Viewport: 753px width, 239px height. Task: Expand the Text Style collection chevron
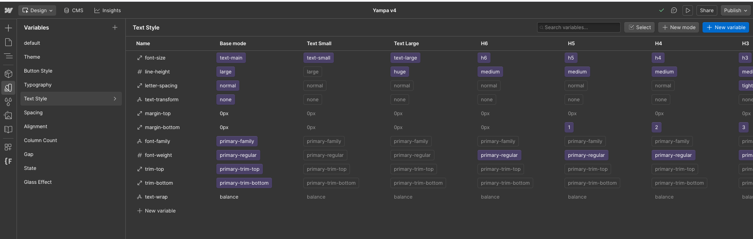click(115, 99)
